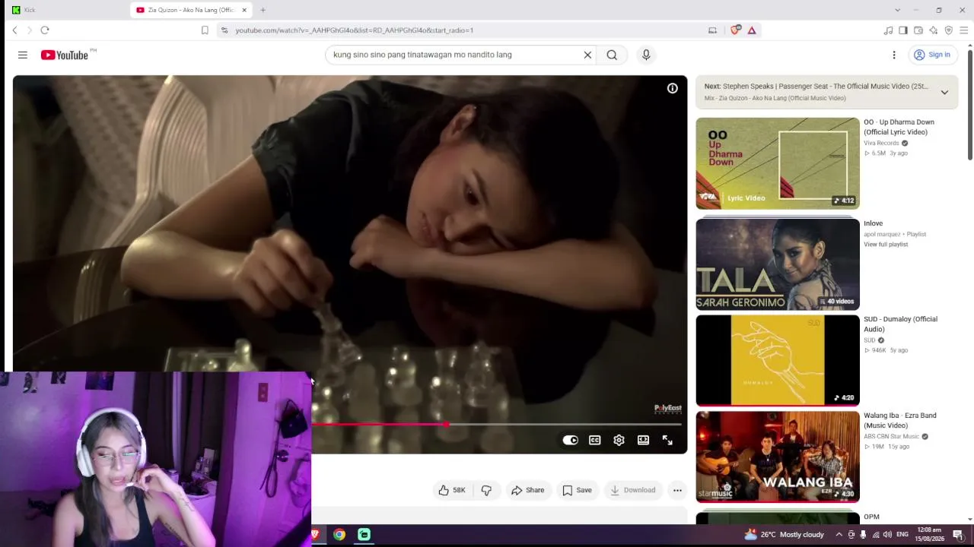This screenshot has width=974, height=547.
Task: Open the browser main menu
Action: point(964,30)
